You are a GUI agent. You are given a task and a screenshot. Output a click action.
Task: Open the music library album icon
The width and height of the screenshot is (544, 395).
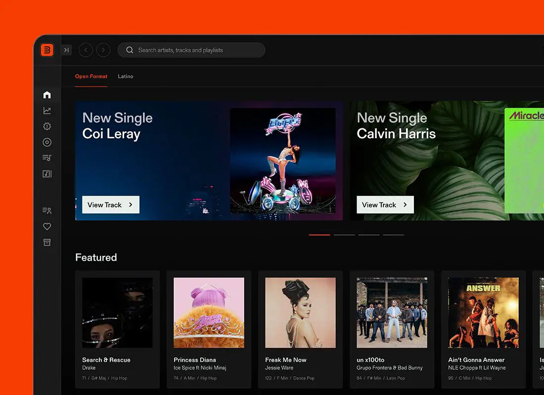47,174
